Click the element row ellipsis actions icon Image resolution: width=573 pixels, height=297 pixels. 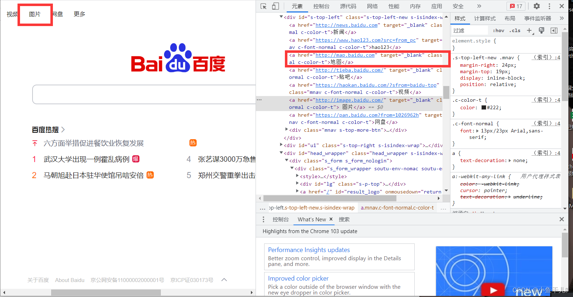tap(260, 100)
